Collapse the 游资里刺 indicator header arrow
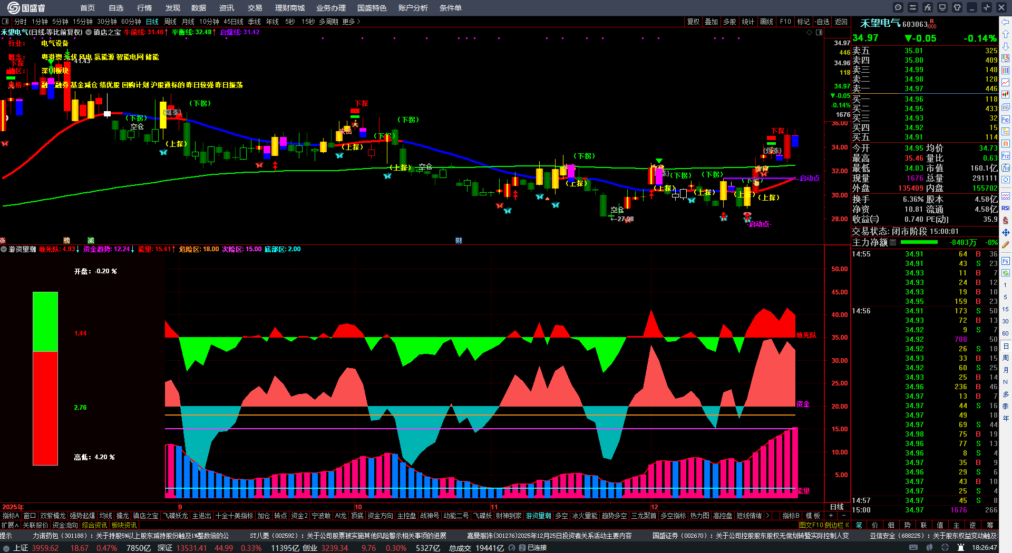Screen dimensions: 1012x553 point(4,249)
